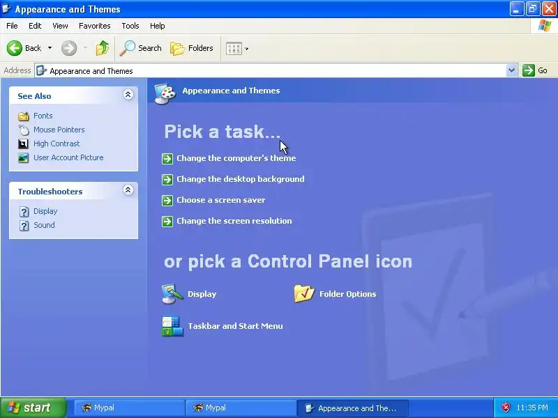Expand the address bar dropdown arrow
The height and width of the screenshot is (418, 558).
[511, 70]
